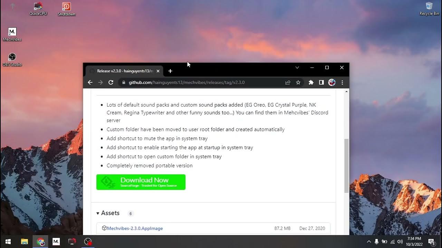The width and height of the screenshot is (442, 248).
Task: Select the Release v2.3.0 tab
Action: pyautogui.click(x=124, y=71)
